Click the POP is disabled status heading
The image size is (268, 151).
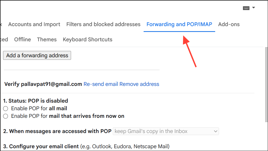[36, 101]
